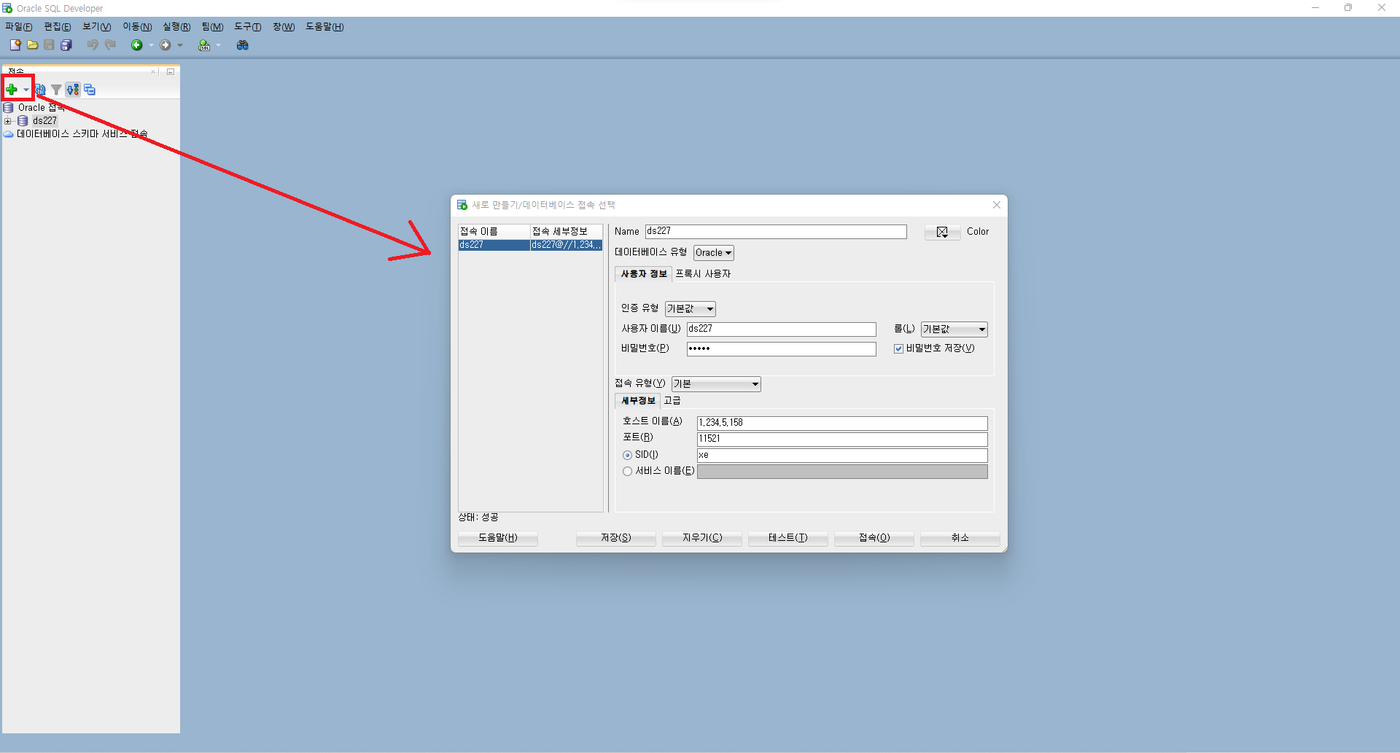The height and width of the screenshot is (753, 1400).
Task: Open the 도움말(H) menu
Action: pos(324,27)
